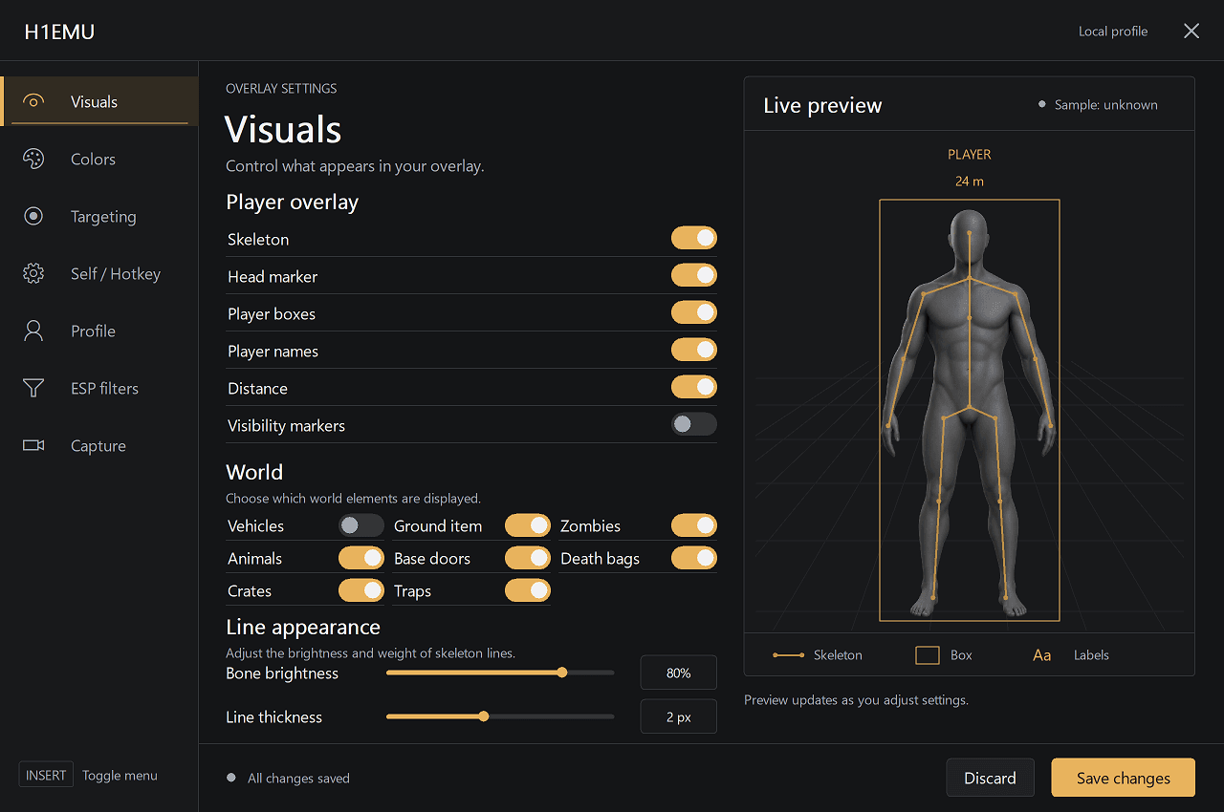The width and height of the screenshot is (1224, 812).
Task: Click the Local profile label
Action: click(x=1113, y=32)
